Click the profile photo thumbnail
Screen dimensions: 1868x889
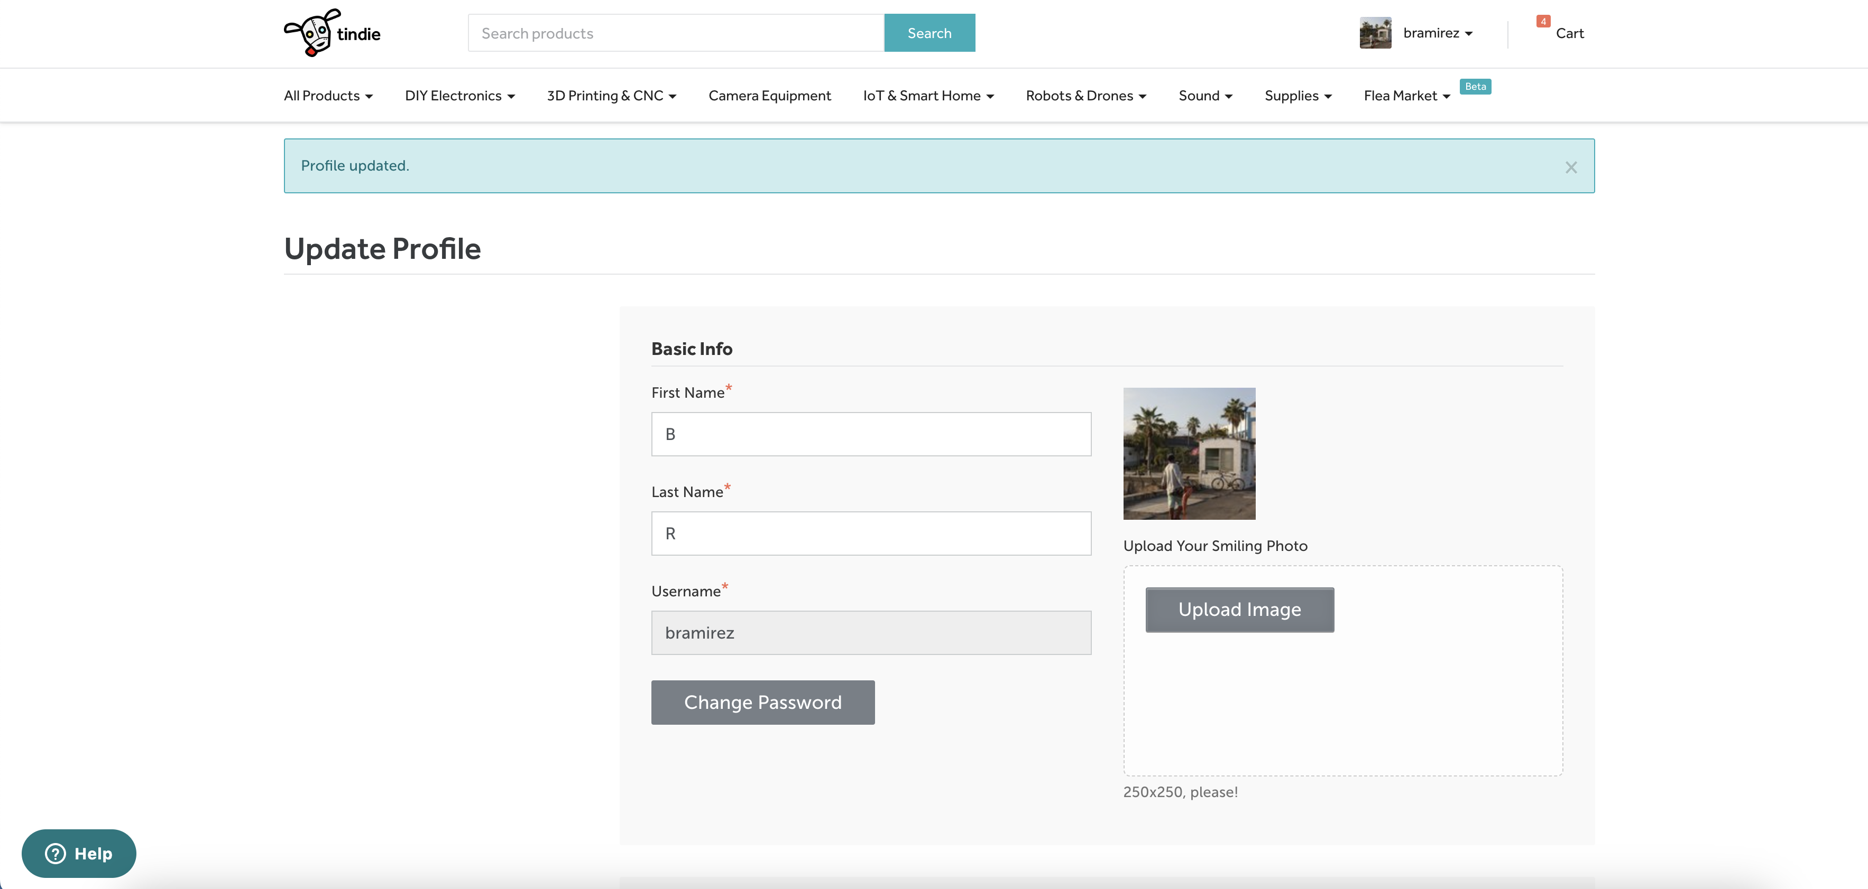(1189, 454)
